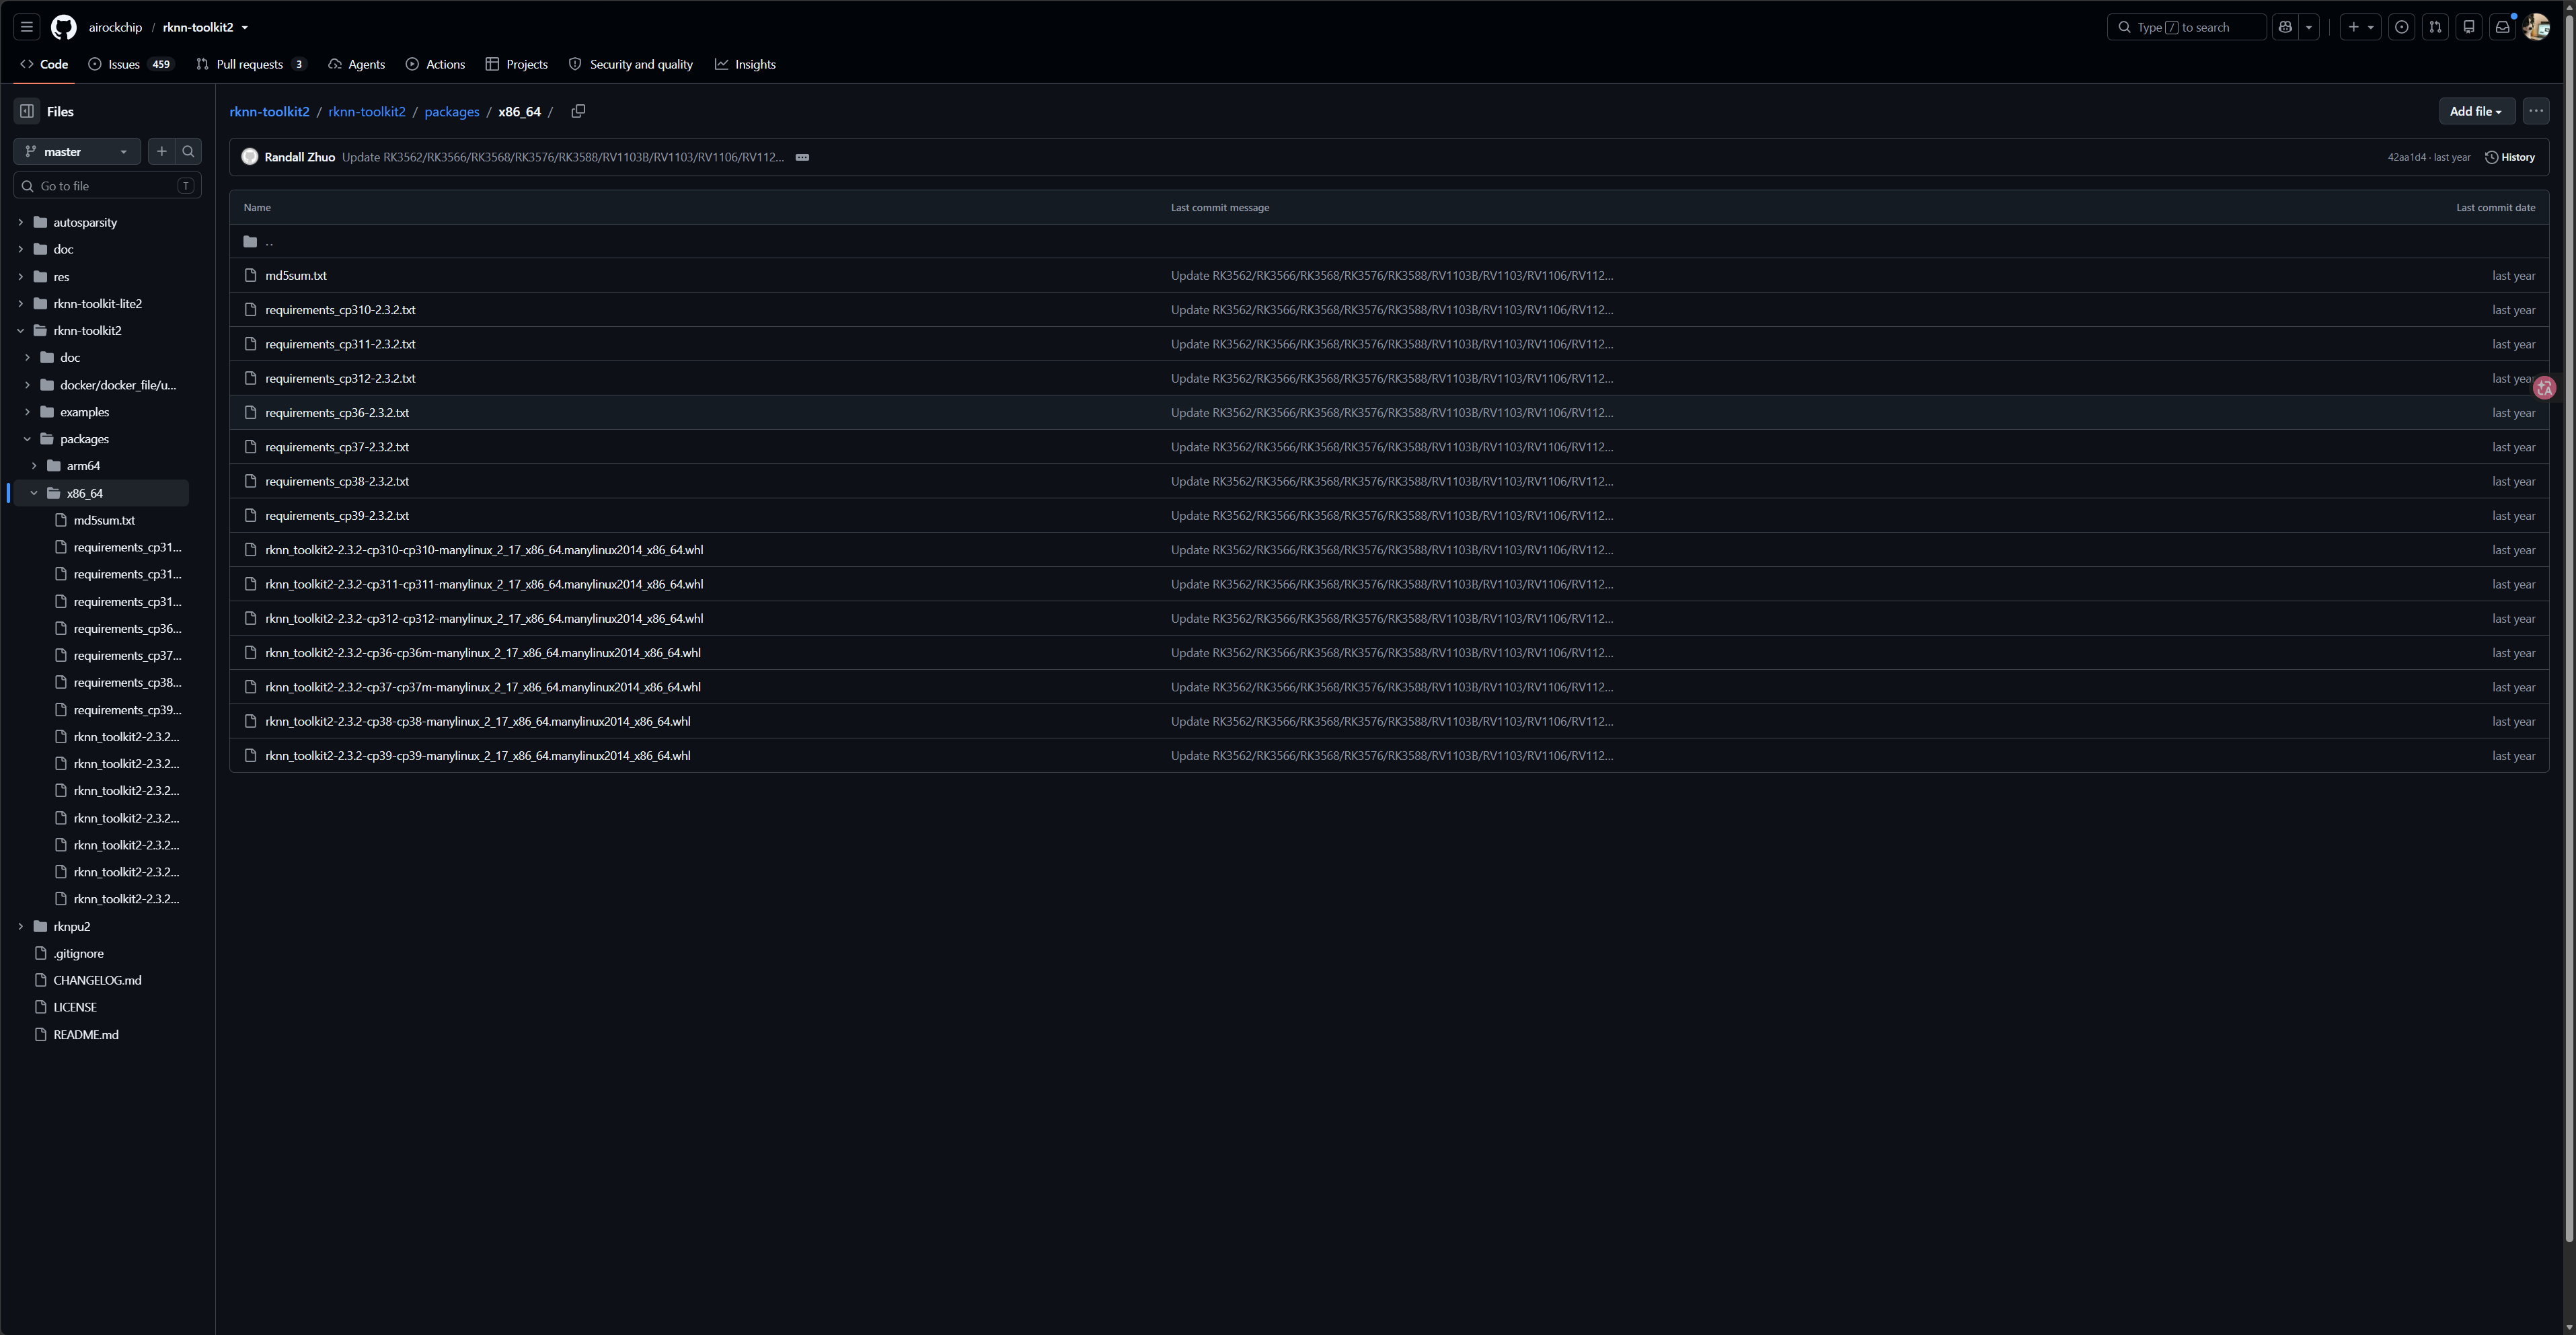Viewport: 2576px width, 1335px height.
Task: Open the cp39 wheel file in the list
Action: (478, 756)
